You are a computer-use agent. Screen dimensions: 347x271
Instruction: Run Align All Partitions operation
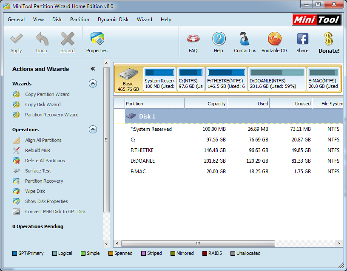[43, 140]
